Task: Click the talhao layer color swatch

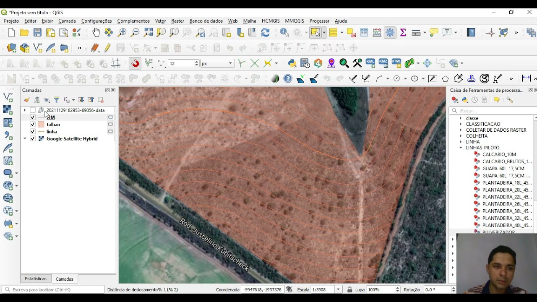Action: pyautogui.click(x=41, y=125)
